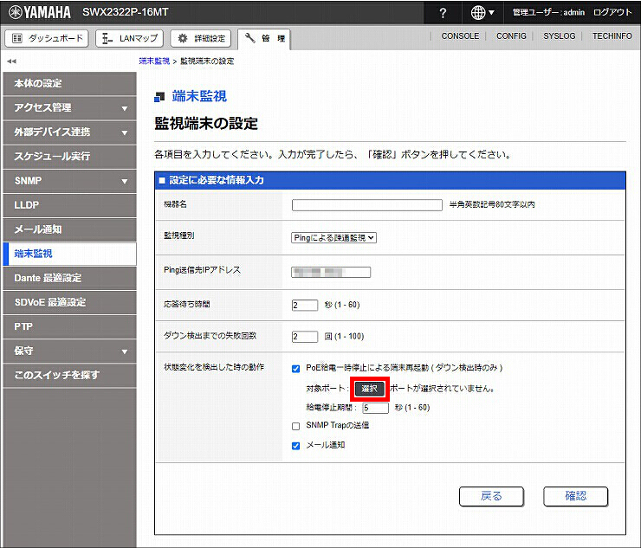Viewport: 641px width, 548px height.
Task: Expand the アクセス管理 menu arrow
Action: (125, 108)
